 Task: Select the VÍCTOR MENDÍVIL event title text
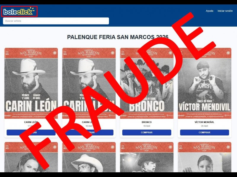(x=204, y=122)
